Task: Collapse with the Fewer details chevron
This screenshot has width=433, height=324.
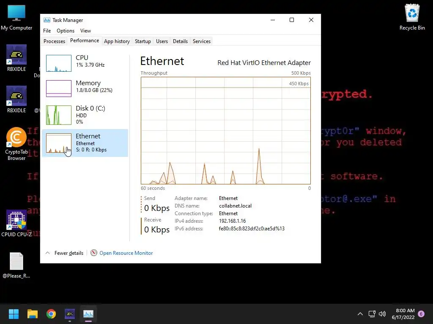Action: [47, 253]
